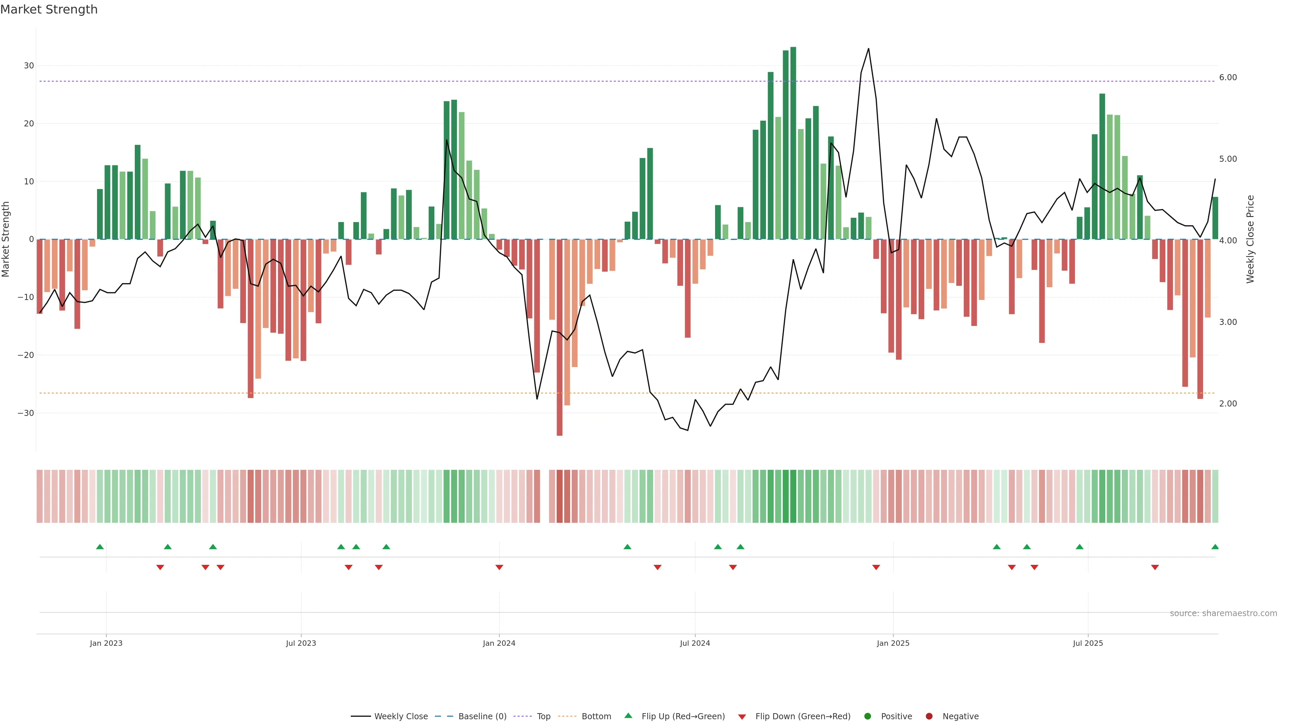Click the Market Strength chart title

pyautogui.click(x=49, y=9)
